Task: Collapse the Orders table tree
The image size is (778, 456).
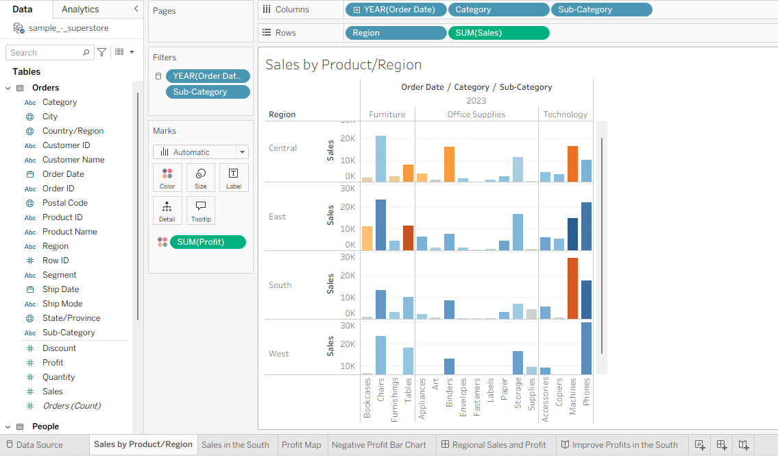Action: click(8, 88)
